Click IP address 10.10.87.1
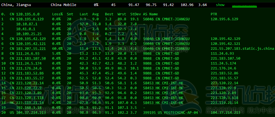Image resolution: width=275 pixels, height=117 pixels. click(27, 24)
